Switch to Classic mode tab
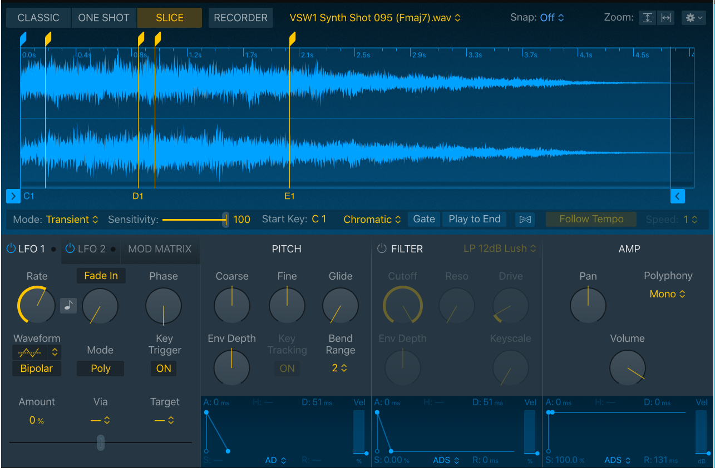715x468 pixels. coord(38,18)
